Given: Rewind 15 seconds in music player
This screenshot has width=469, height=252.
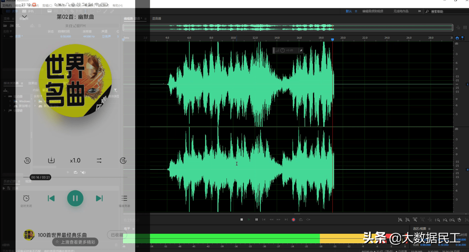Looking at the screenshot, I should click(x=27, y=161).
